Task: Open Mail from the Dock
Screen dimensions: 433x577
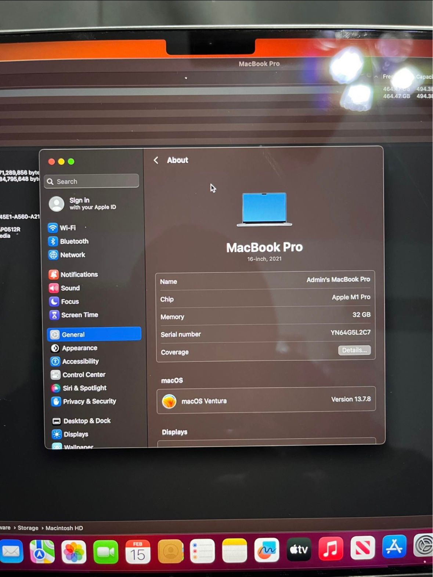Action: [x=11, y=551]
